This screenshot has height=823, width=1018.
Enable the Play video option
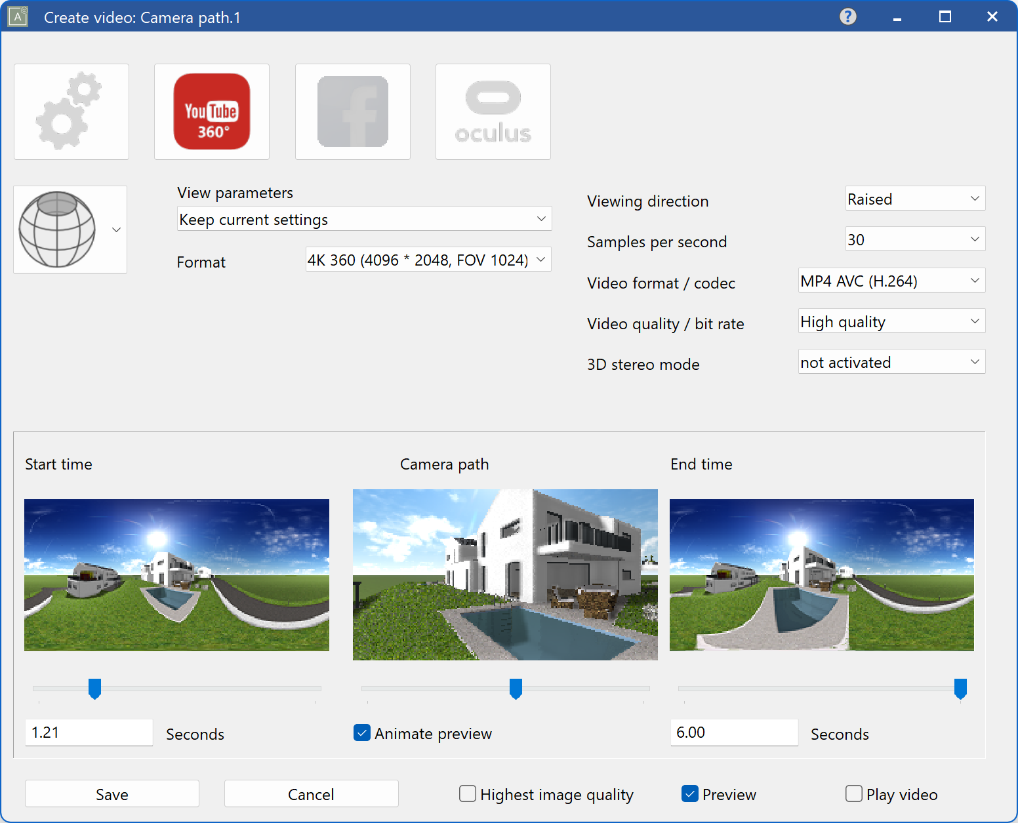coord(853,793)
